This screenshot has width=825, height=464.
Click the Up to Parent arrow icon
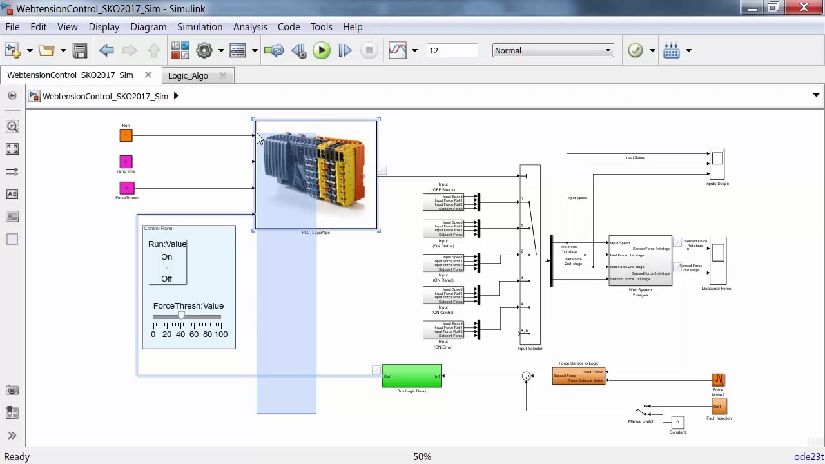[153, 50]
